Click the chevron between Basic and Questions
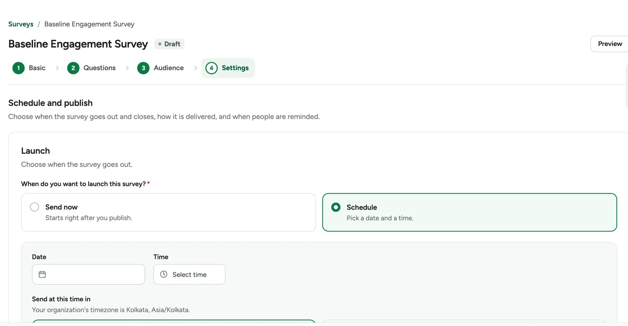Viewport: 628px width, 326px height. (x=57, y=68)
